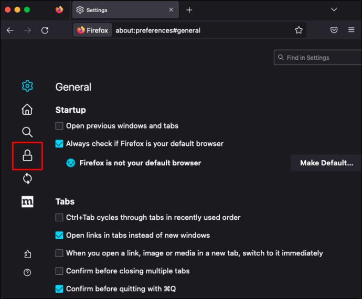The width and height of the screenshot is (362, 299).
Task: Toggle Confirm before closing multiple tabs
Action: (60, 271)
